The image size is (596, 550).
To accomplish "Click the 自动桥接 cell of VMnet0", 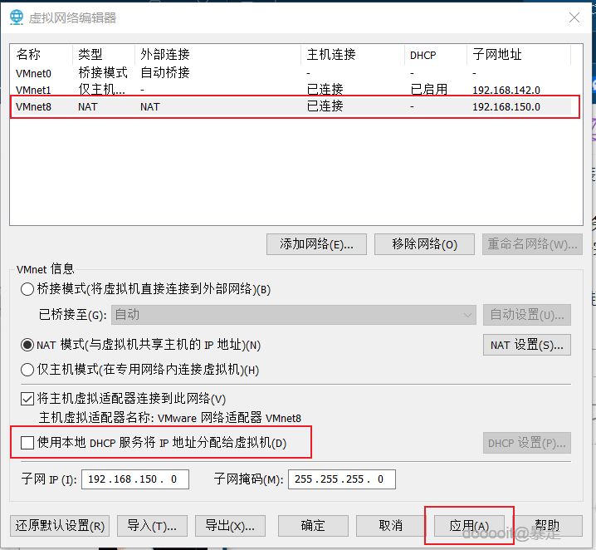I will click(165, 72).
